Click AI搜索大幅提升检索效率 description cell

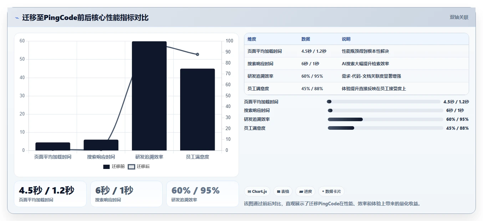365,64
